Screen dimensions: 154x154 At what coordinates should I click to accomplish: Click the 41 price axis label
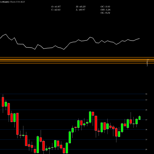point(146,120)
